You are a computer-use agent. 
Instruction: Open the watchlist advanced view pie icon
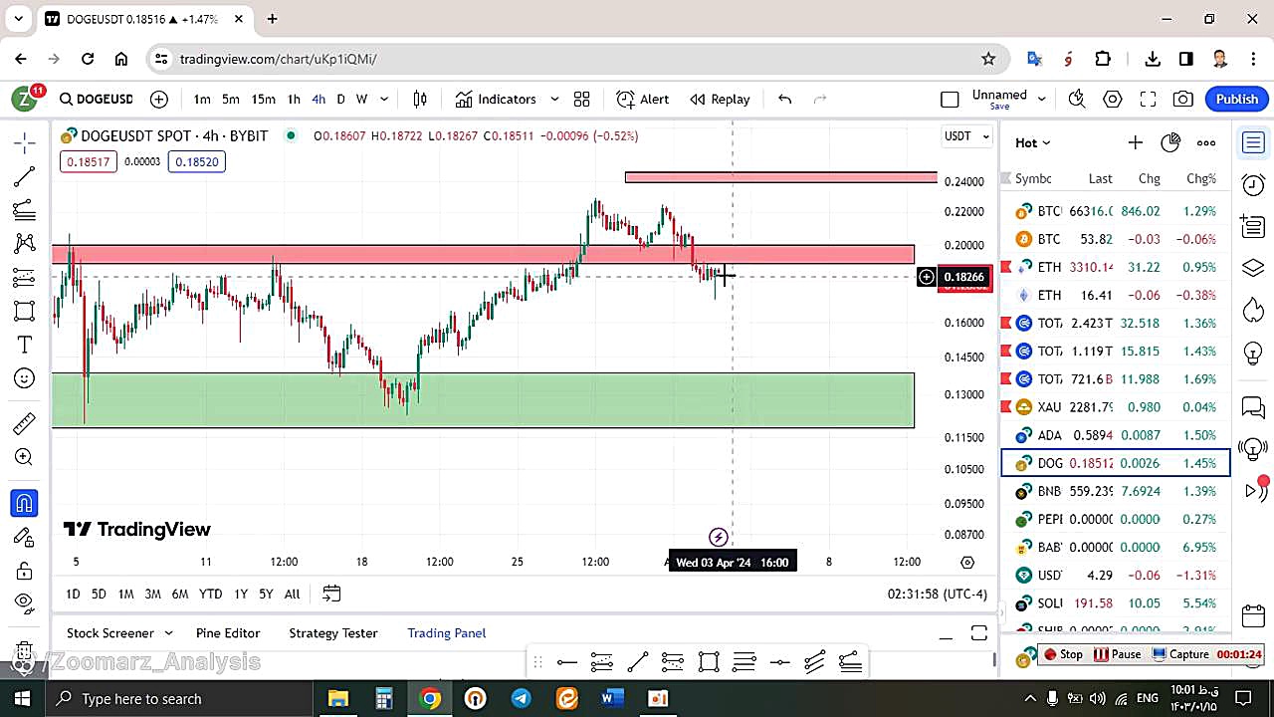tap(1170, 142)
